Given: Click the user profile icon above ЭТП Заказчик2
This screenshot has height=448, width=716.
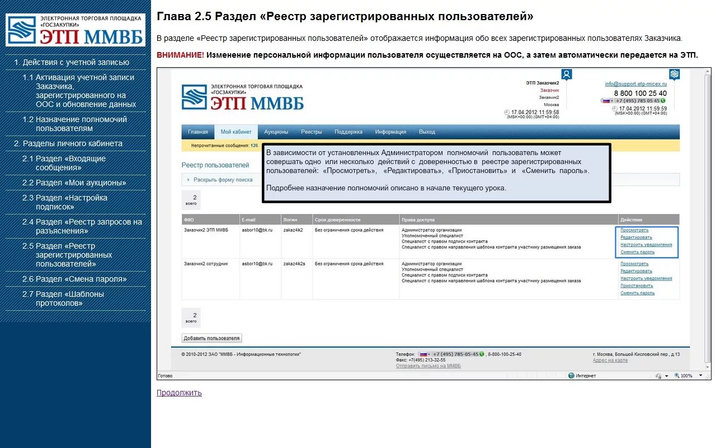Looking at the screenshot, I should [567, 74].
